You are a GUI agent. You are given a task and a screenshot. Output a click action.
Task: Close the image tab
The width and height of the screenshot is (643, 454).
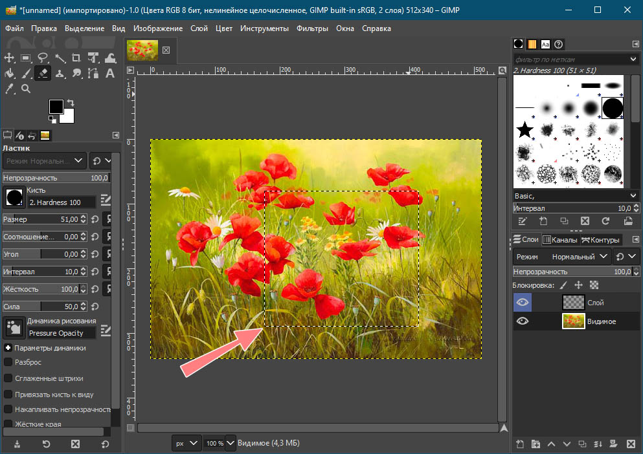[x=166, y=50]
